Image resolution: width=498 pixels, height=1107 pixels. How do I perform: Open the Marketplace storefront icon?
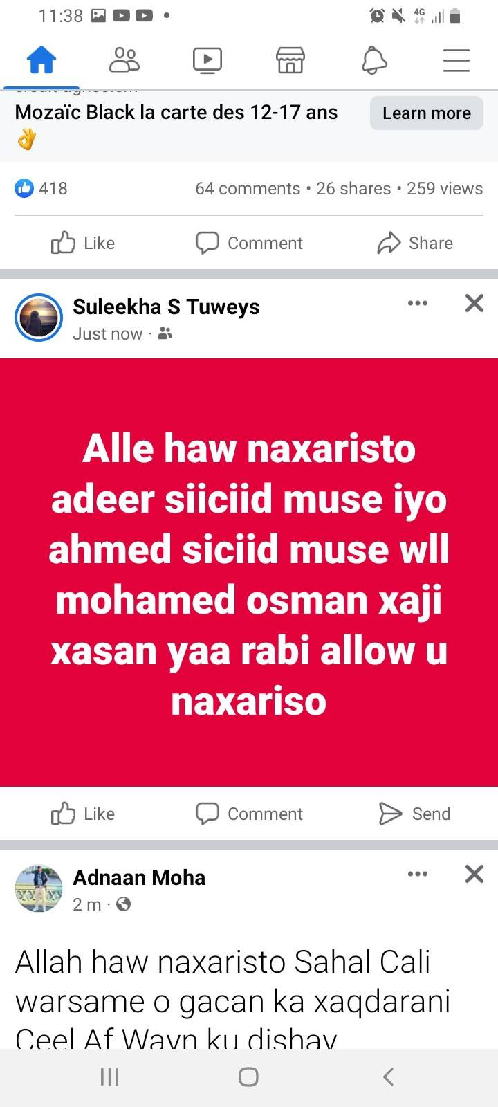290,60
